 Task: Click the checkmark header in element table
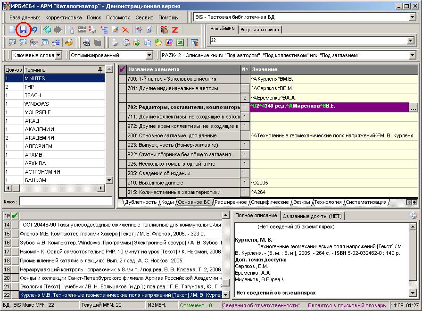point(123,70)
